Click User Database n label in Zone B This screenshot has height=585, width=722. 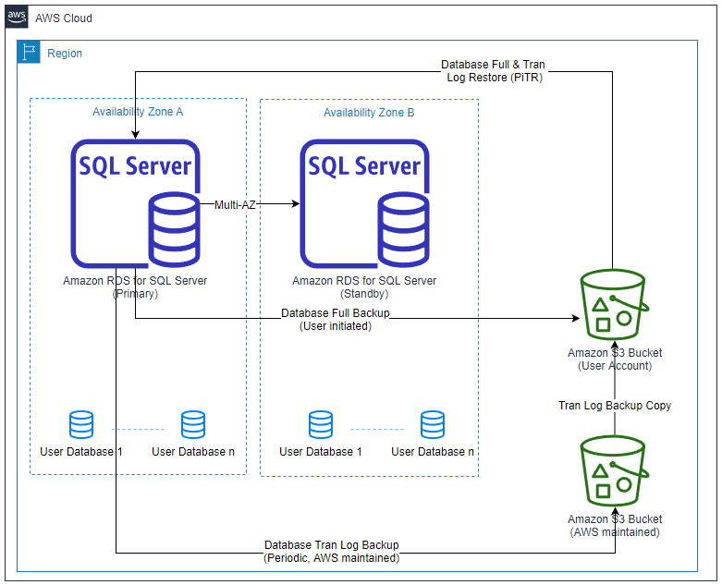pyautogui.click(x=433, y=452)
